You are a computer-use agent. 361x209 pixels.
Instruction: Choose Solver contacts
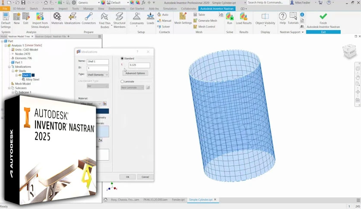coord(164,27)
